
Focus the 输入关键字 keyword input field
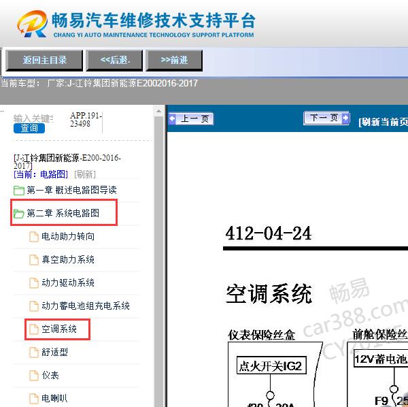[33, 118]
